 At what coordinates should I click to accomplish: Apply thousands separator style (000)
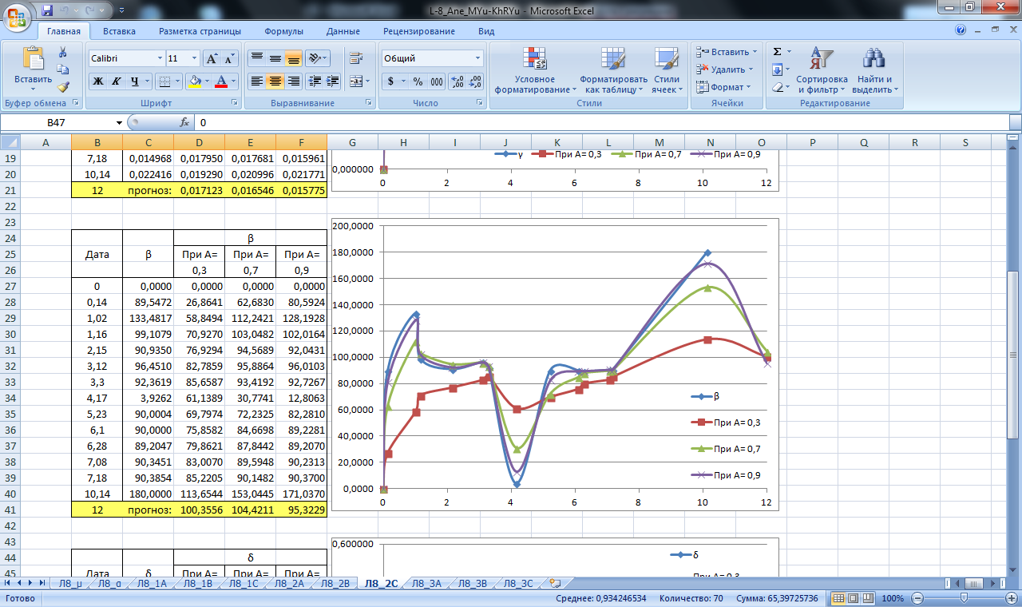pyautogui.click(x=436, y=81)
